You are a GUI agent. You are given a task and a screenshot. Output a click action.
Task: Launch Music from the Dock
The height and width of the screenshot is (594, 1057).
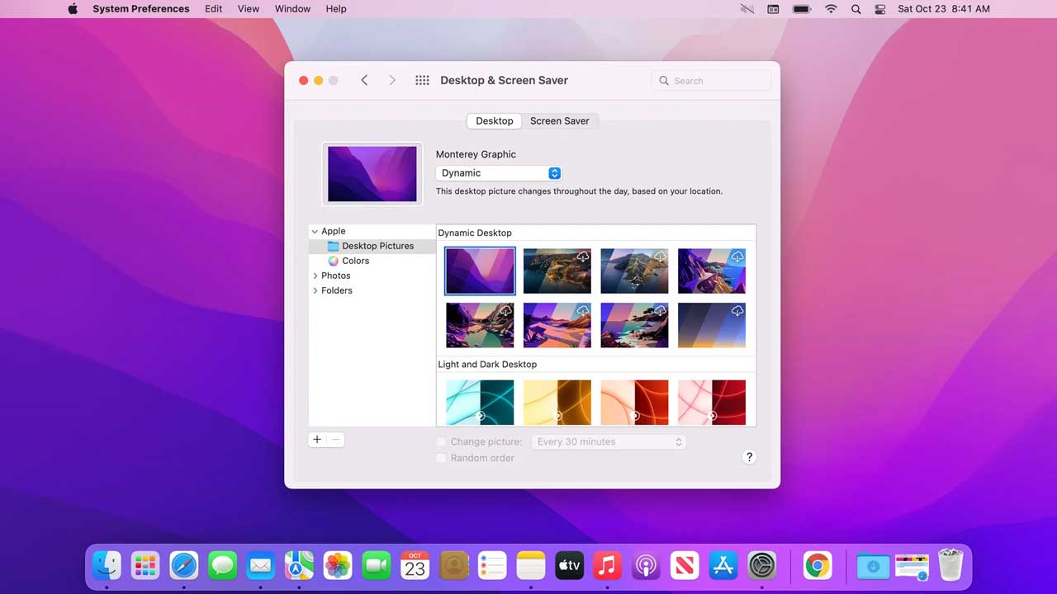pyautogui.click(x=607, y=565)
